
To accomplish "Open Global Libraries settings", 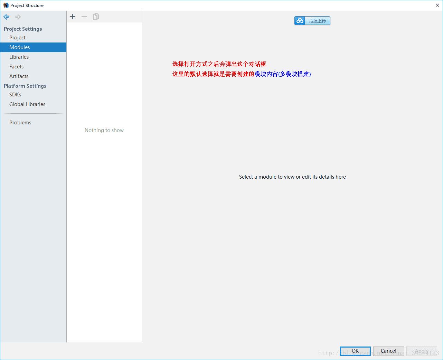I will click(27, 104).
